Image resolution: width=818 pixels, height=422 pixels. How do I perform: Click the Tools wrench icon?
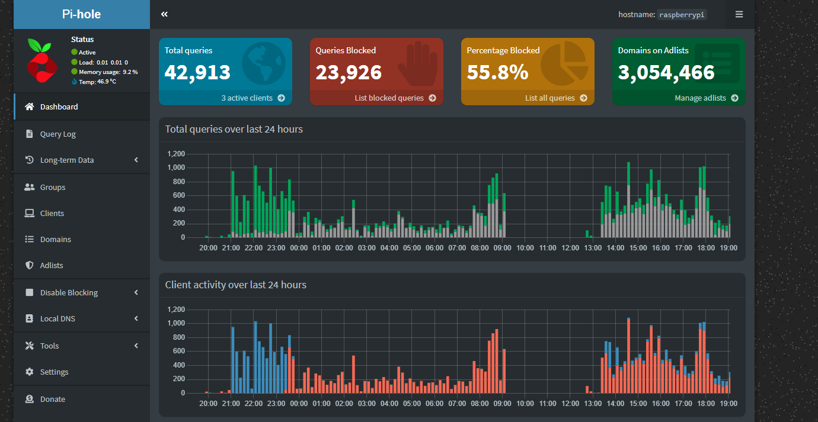coord(29,346)
